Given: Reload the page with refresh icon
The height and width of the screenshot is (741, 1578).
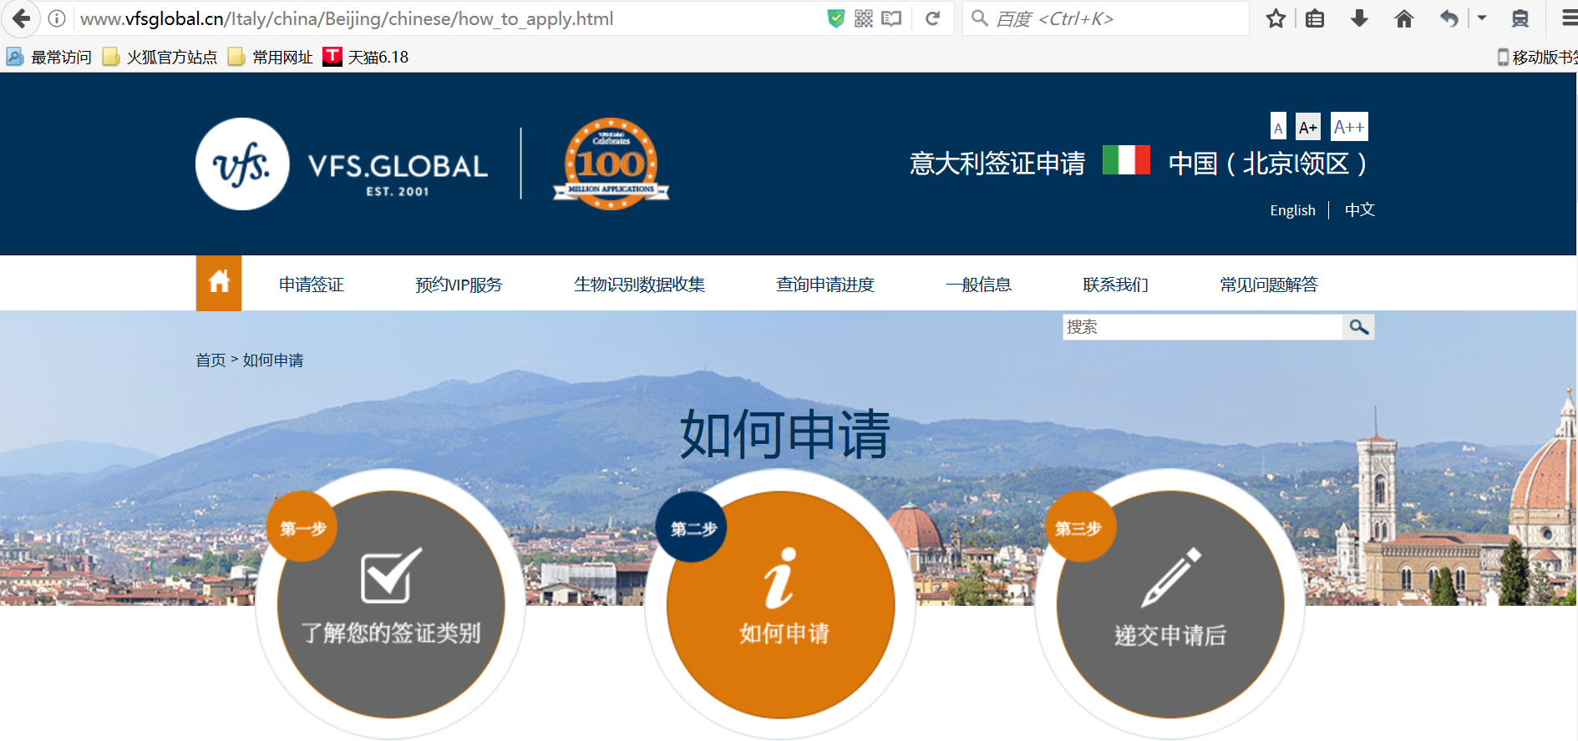Looking at the screenshot, I should tap(932, 18).
